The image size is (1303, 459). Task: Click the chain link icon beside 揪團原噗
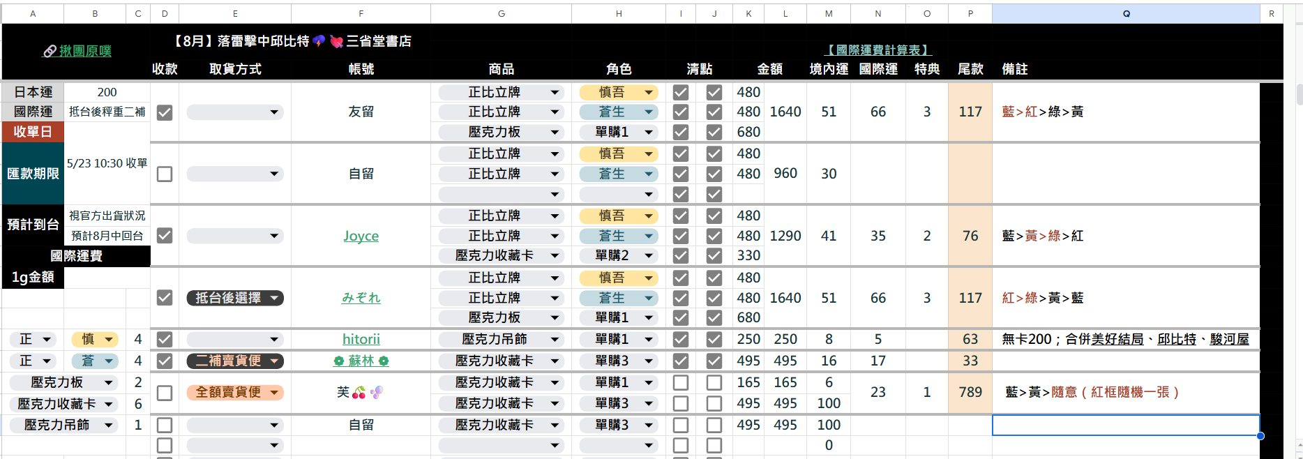pyautogui.click(x=50, y=52)
